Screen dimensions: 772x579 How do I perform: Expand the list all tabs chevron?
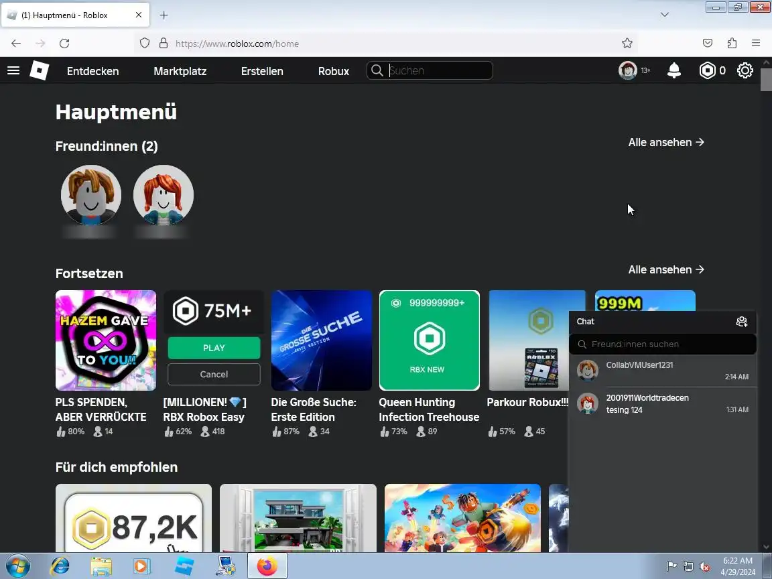[665, 15]
